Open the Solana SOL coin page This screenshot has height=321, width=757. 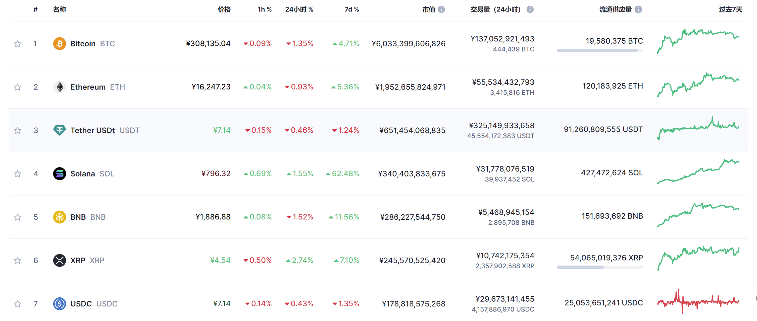coord(92,174)
